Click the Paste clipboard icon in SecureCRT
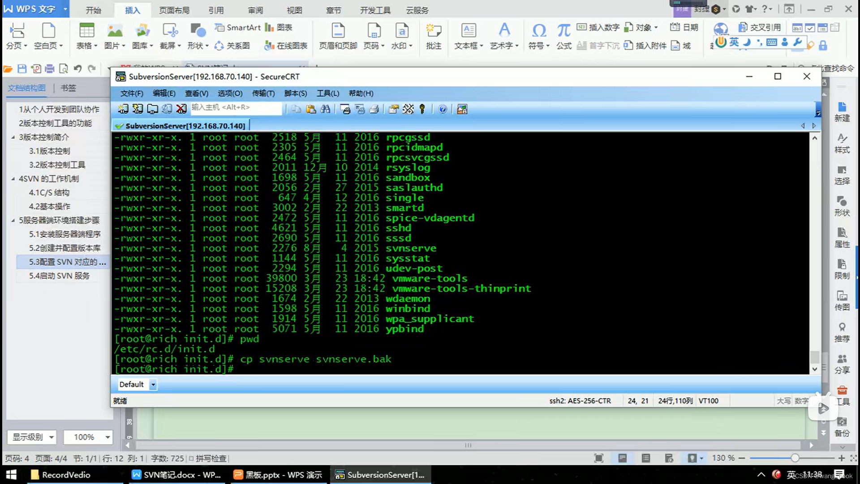 (x=311, y=109)
